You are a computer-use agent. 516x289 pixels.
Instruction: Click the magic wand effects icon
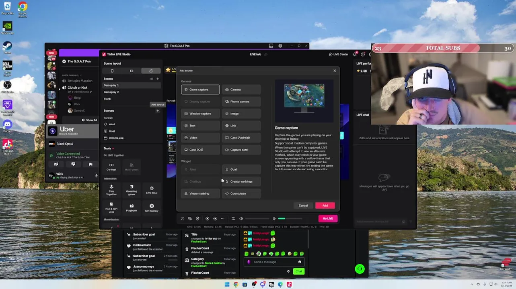[182, 219]
